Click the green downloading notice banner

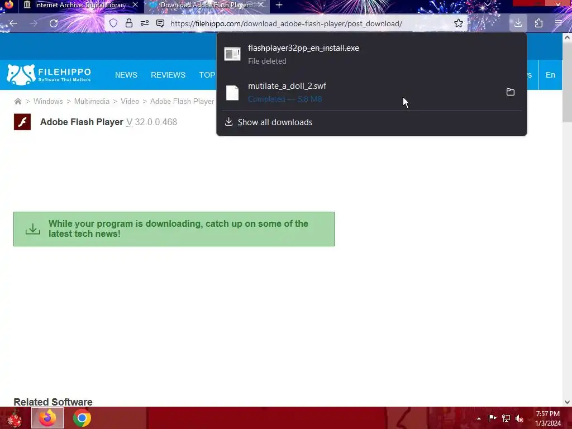(x=174, y=229)
